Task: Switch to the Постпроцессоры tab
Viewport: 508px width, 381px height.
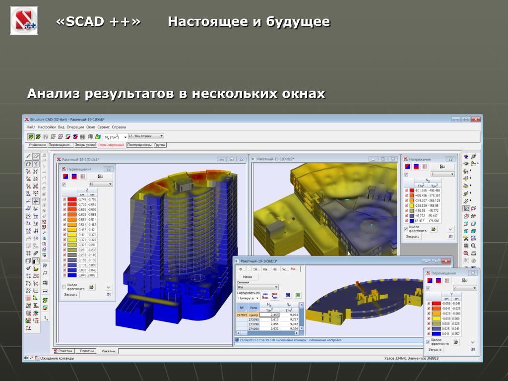Action: 139,145
